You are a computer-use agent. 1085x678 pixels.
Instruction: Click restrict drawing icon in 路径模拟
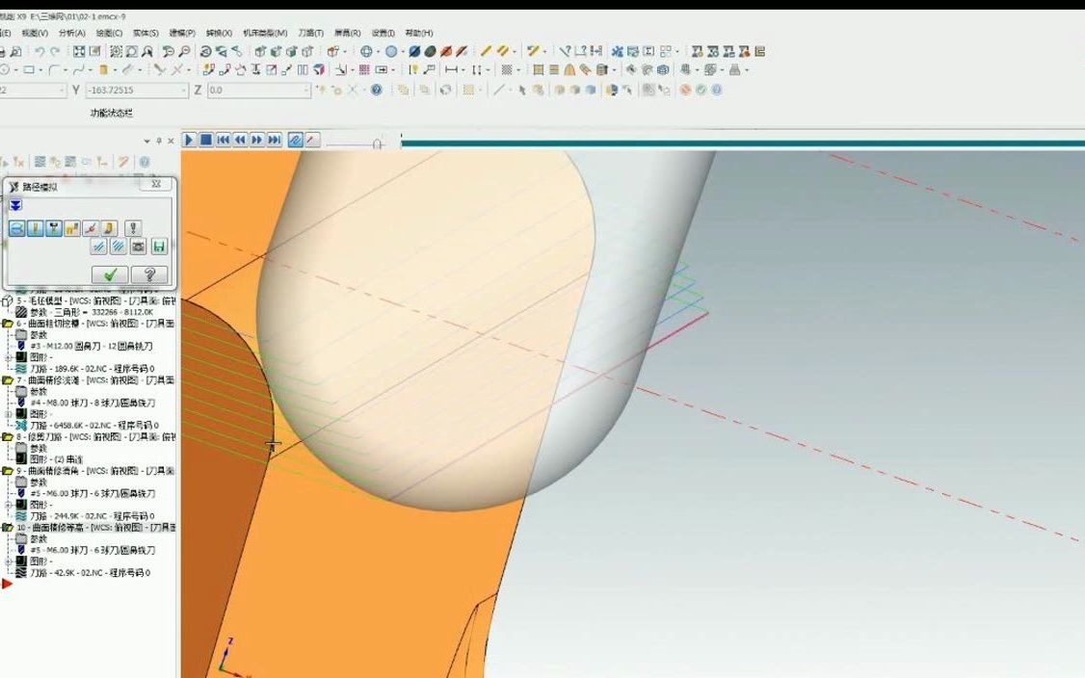(x=99, y=247)
